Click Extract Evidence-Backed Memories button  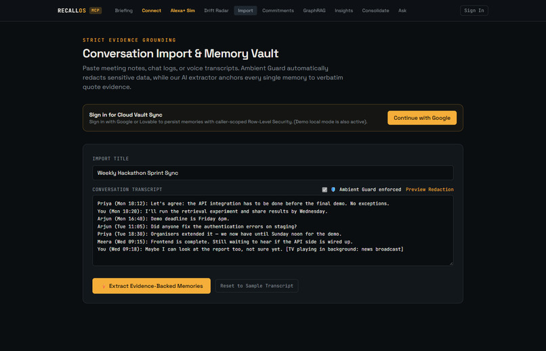[x=152, y=286]
